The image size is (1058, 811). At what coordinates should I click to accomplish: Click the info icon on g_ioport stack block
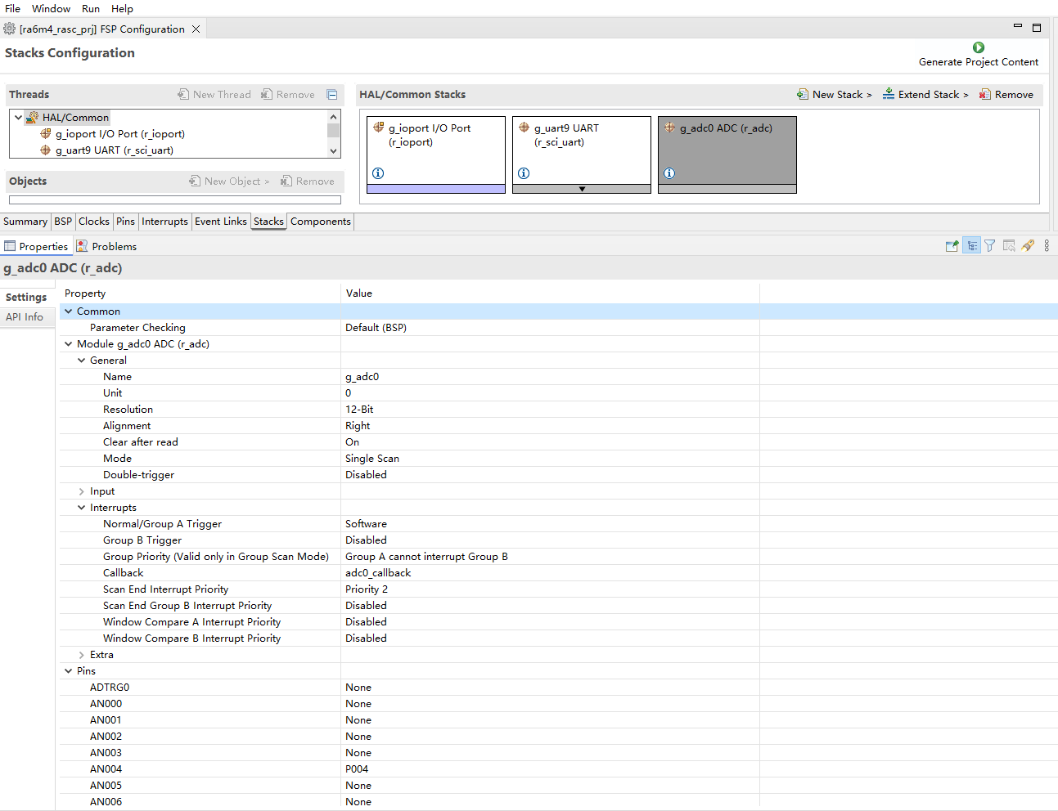click(378, 173)
